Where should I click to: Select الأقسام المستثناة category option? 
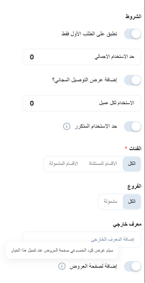point(103,164)
